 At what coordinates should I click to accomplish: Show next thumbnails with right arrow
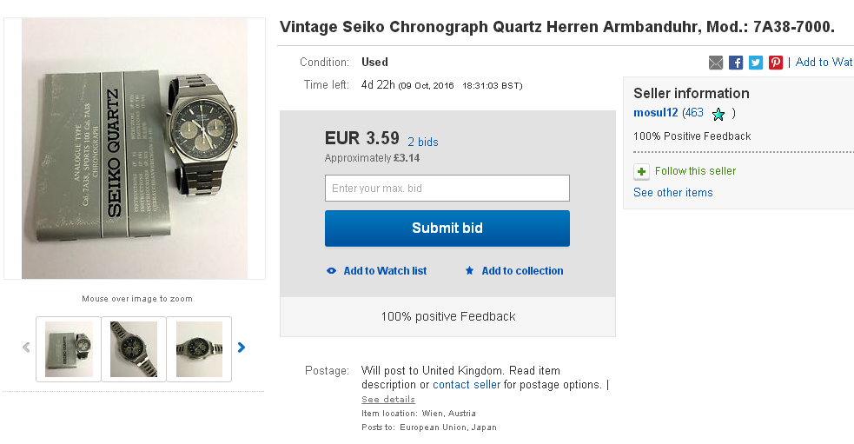point(242,348)
